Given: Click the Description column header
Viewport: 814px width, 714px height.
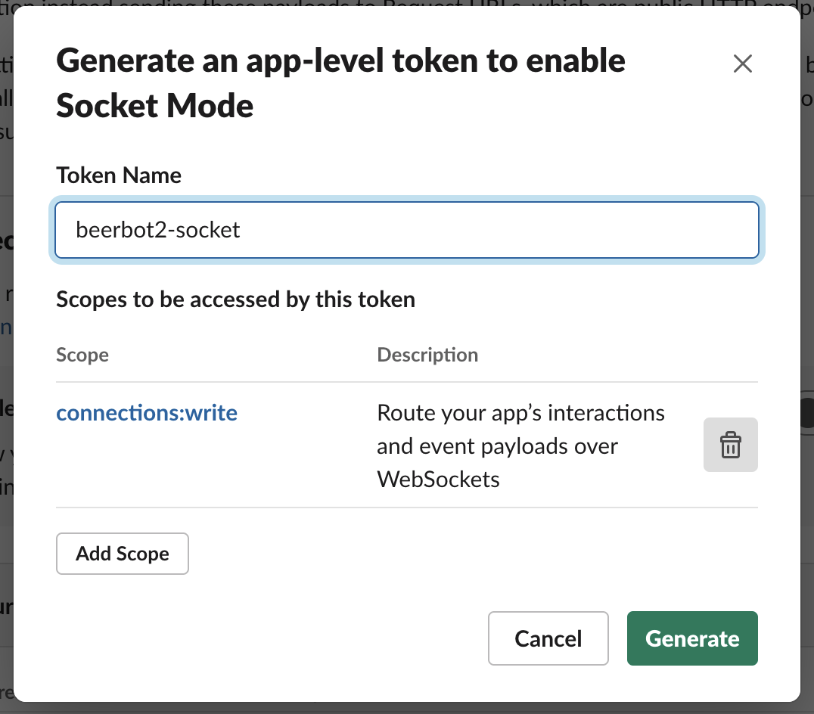Looking at the screenshot, I should (427, 355).
